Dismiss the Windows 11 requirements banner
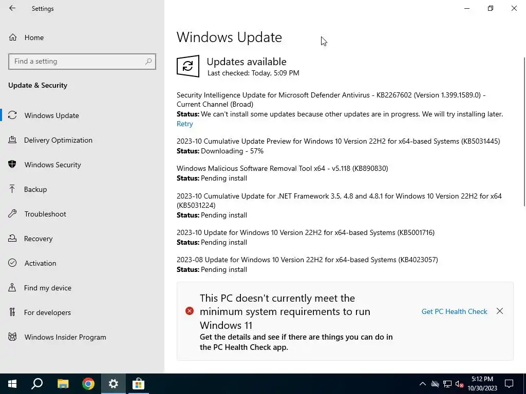This screenshot has width=526, height=394. click(500, 311)
